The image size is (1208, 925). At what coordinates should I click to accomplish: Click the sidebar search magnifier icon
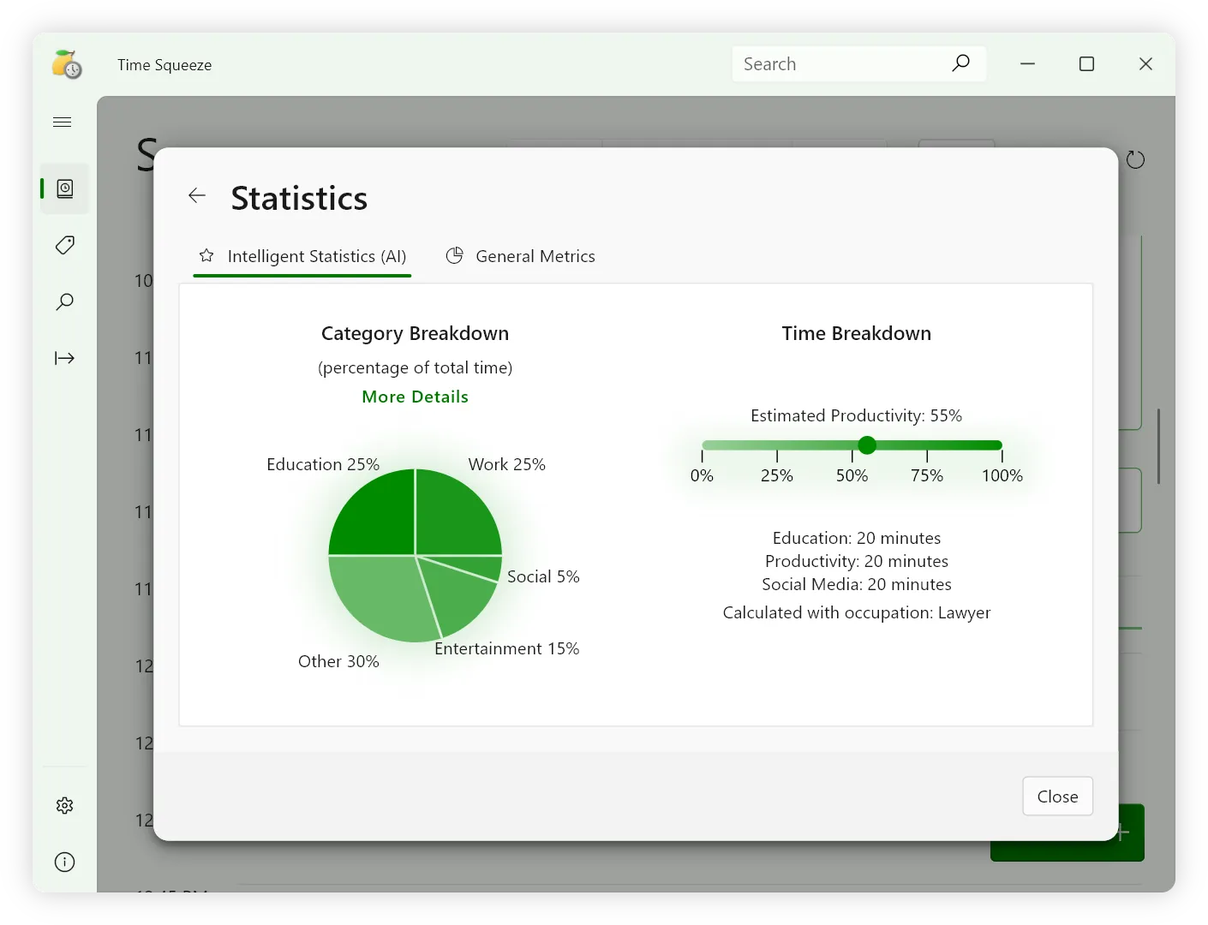pyautogui.click(x=65, y=301)
